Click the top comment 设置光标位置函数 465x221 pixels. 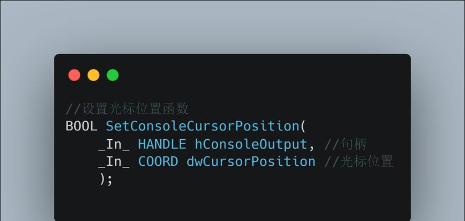coord(135,109)
